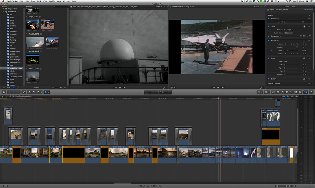Screen dimensions: 315x188
Task: Activate the Distort on-screen control icon
Action: coord(304,79)
